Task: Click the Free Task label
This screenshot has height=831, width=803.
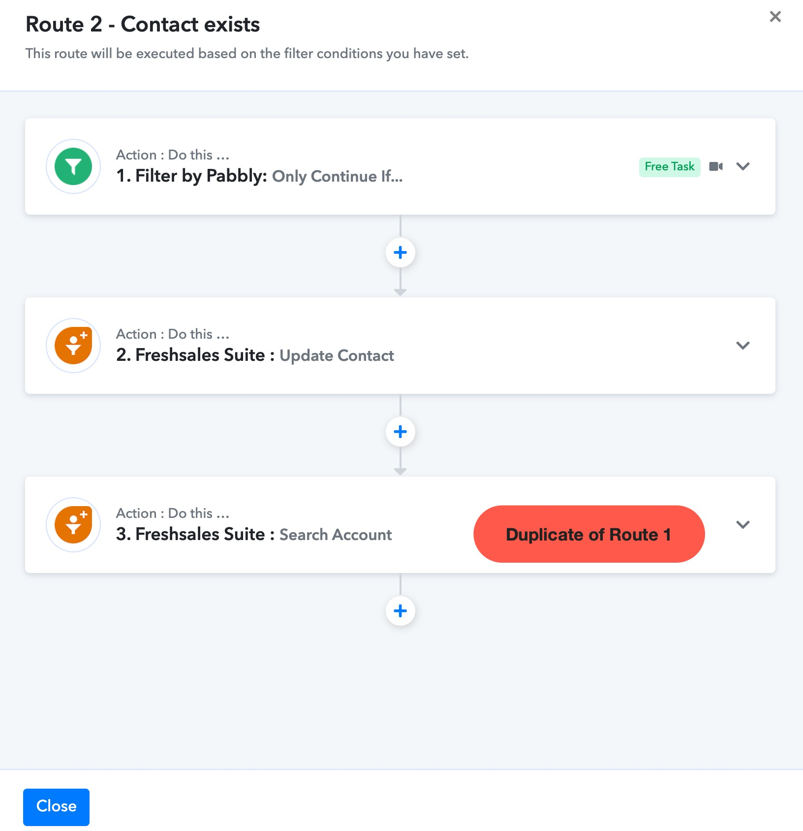Action: (670, 166)
